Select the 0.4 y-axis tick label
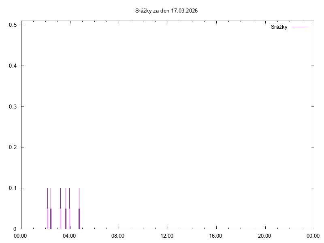 pyautogui.click(x=13, y=66)
